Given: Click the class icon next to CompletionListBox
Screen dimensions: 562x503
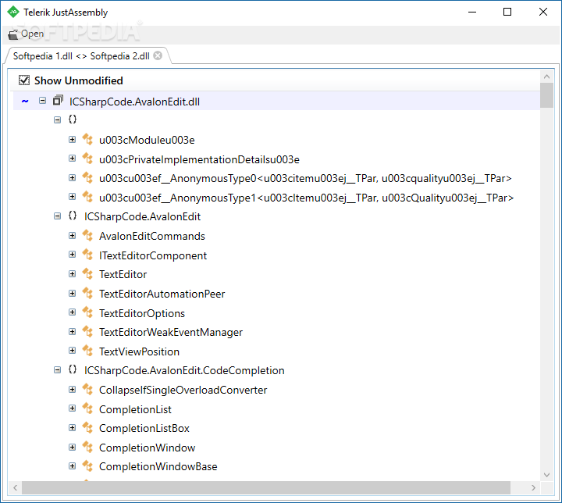Looking at the screenshot, I should (87, 428).
